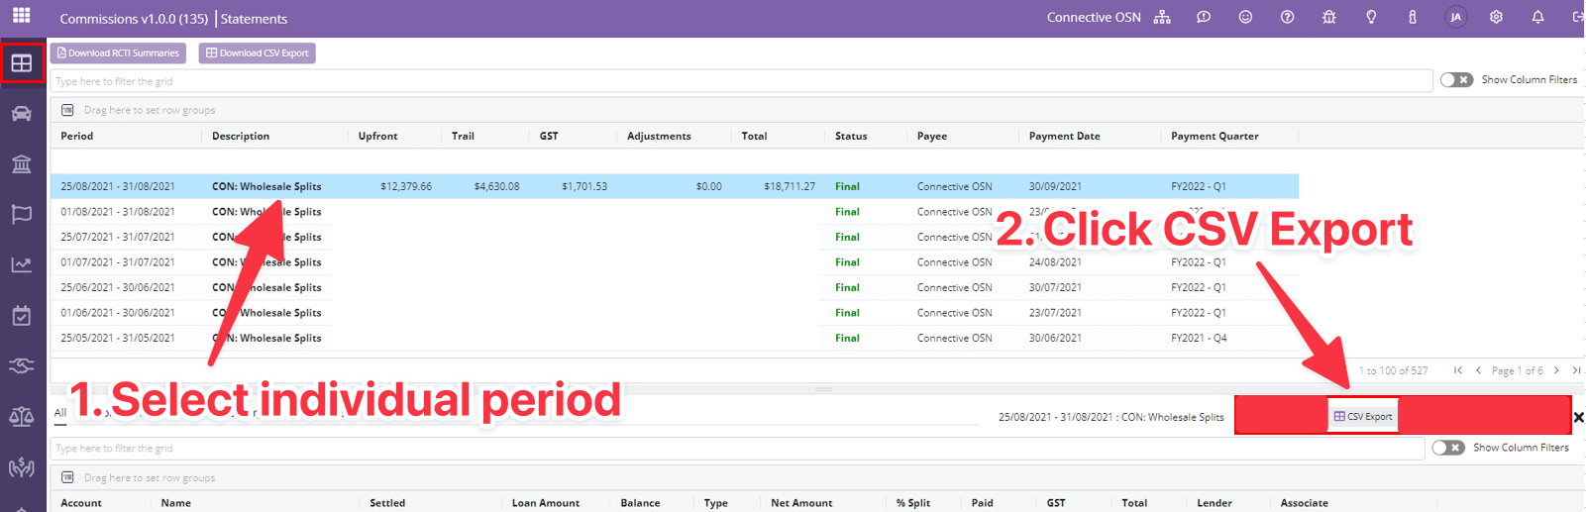This screenshot has width=1586, height=512.
Task: Click Download CSV Export button
Action: (258, 53)
